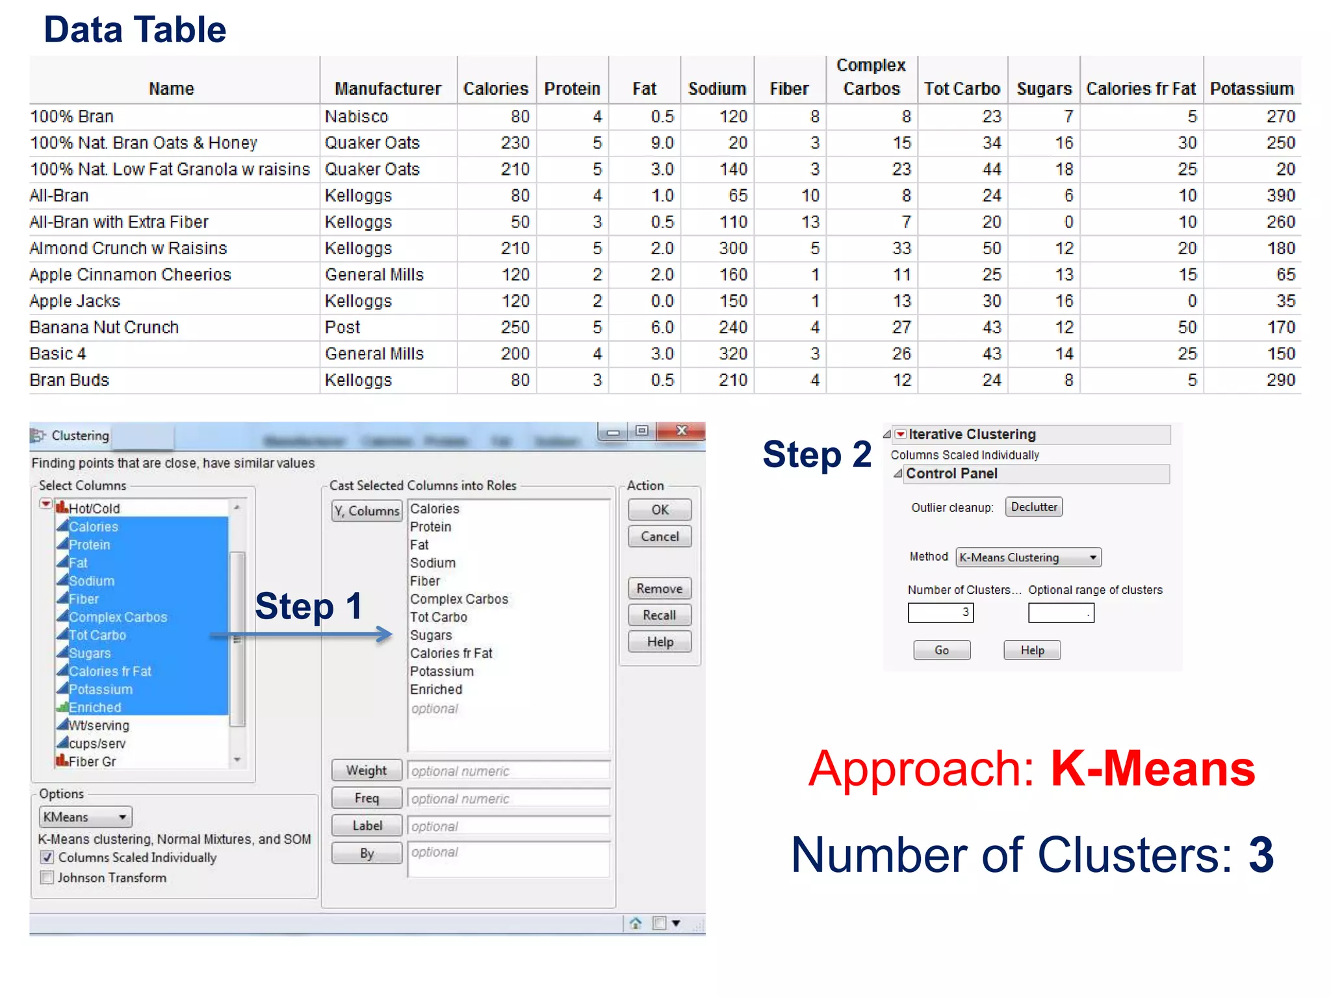Open the red triangle menu in Select Columns
The height and width of the screenshot is (998, 1331).
[x=45, y=504]
